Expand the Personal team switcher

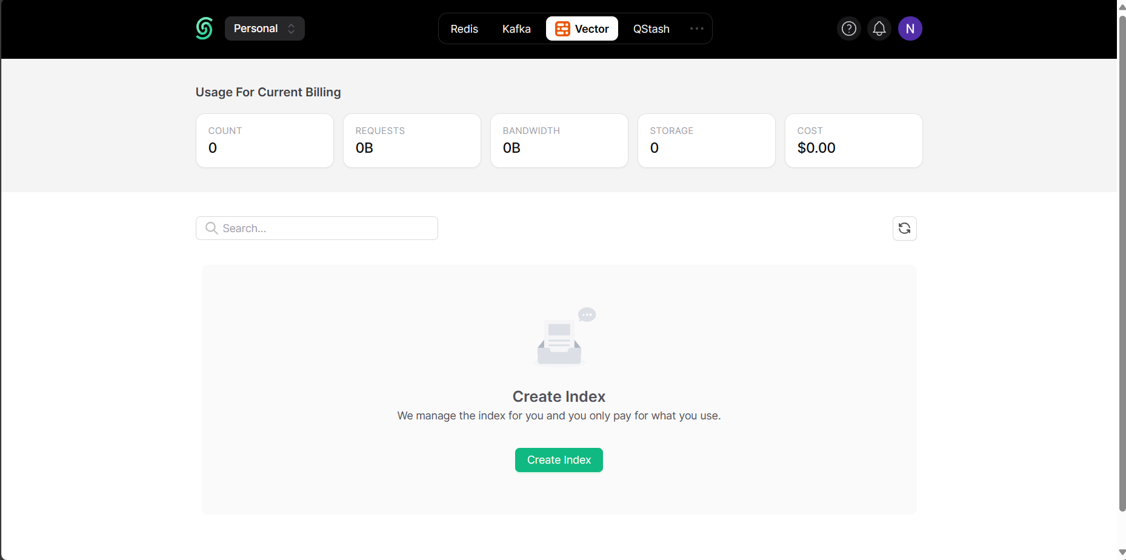[x=264, y=28]
